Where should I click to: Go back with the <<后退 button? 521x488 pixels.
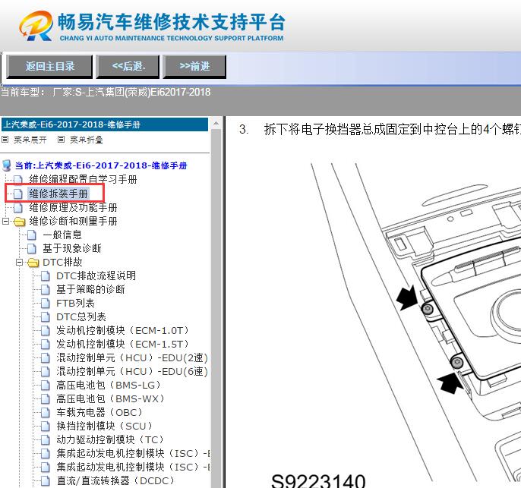128,66
